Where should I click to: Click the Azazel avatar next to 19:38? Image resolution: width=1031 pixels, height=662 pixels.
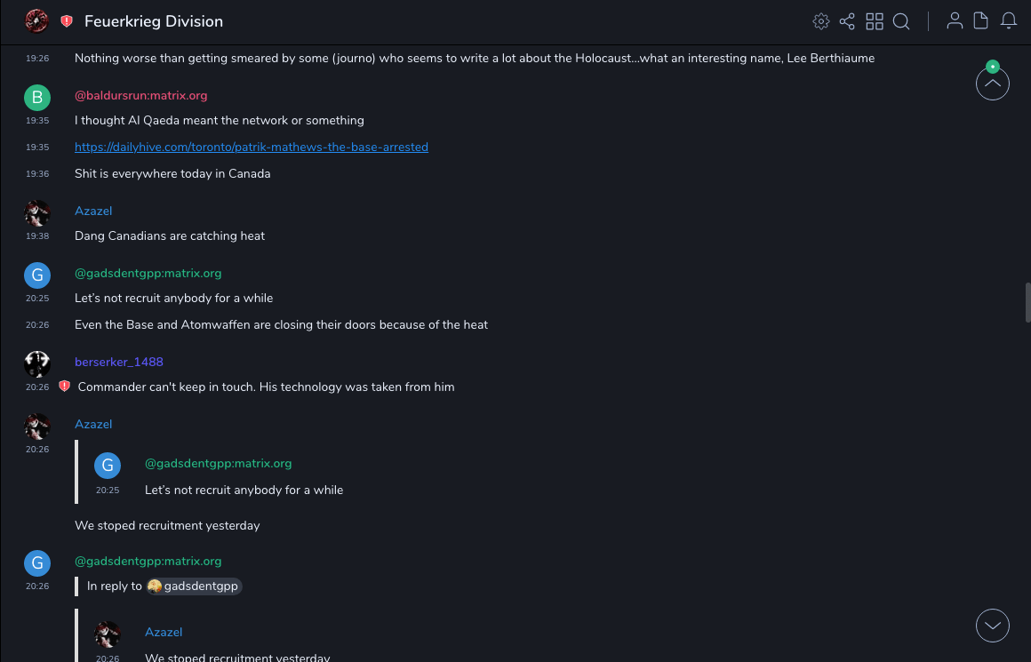click(36, 212)
